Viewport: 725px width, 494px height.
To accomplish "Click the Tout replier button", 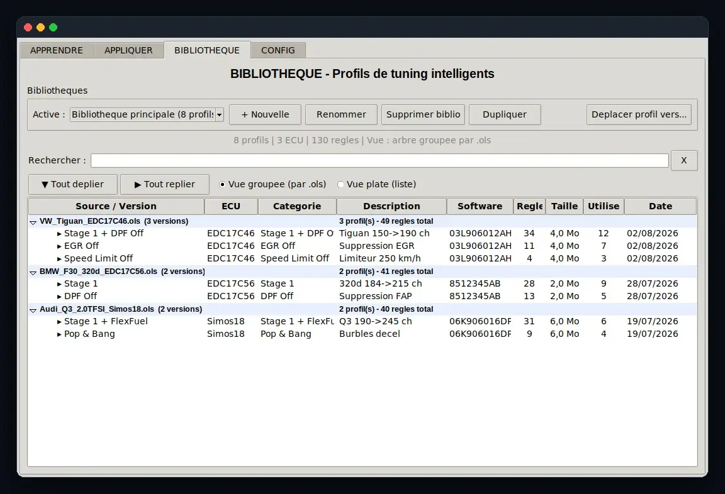I will [x=165, y=184].
